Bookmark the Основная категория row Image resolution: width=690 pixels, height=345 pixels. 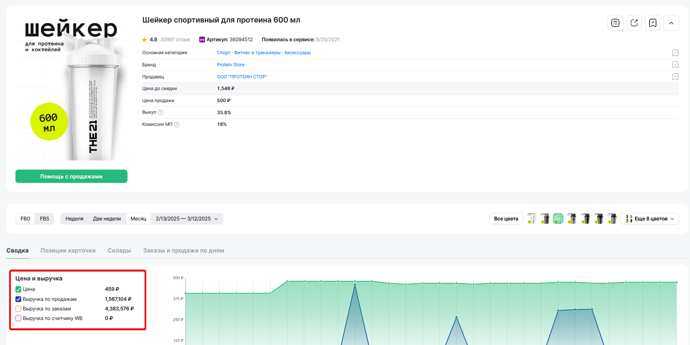[675, 53]
